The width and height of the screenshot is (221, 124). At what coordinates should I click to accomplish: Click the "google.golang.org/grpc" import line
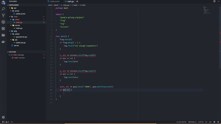(x=72, y=18)
